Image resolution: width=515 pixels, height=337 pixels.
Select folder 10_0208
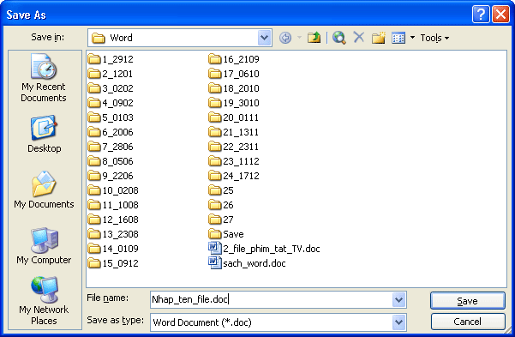[113, 190]
